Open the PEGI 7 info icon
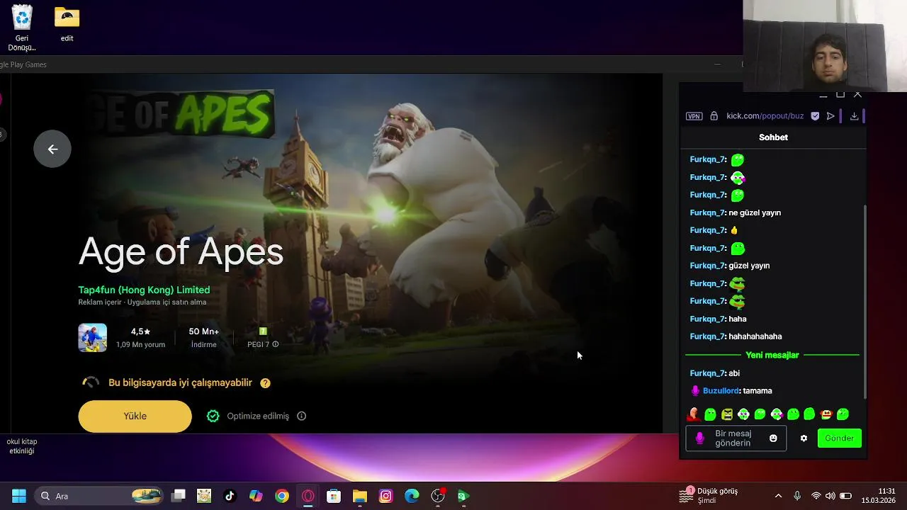907x510 pixels. point(276,344)
